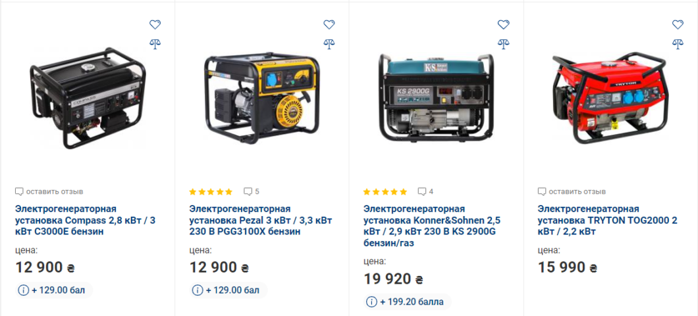Open info icon beside 199.20 bonus points
This screenshot has height=316, width=698.
(x=371, y=302)
